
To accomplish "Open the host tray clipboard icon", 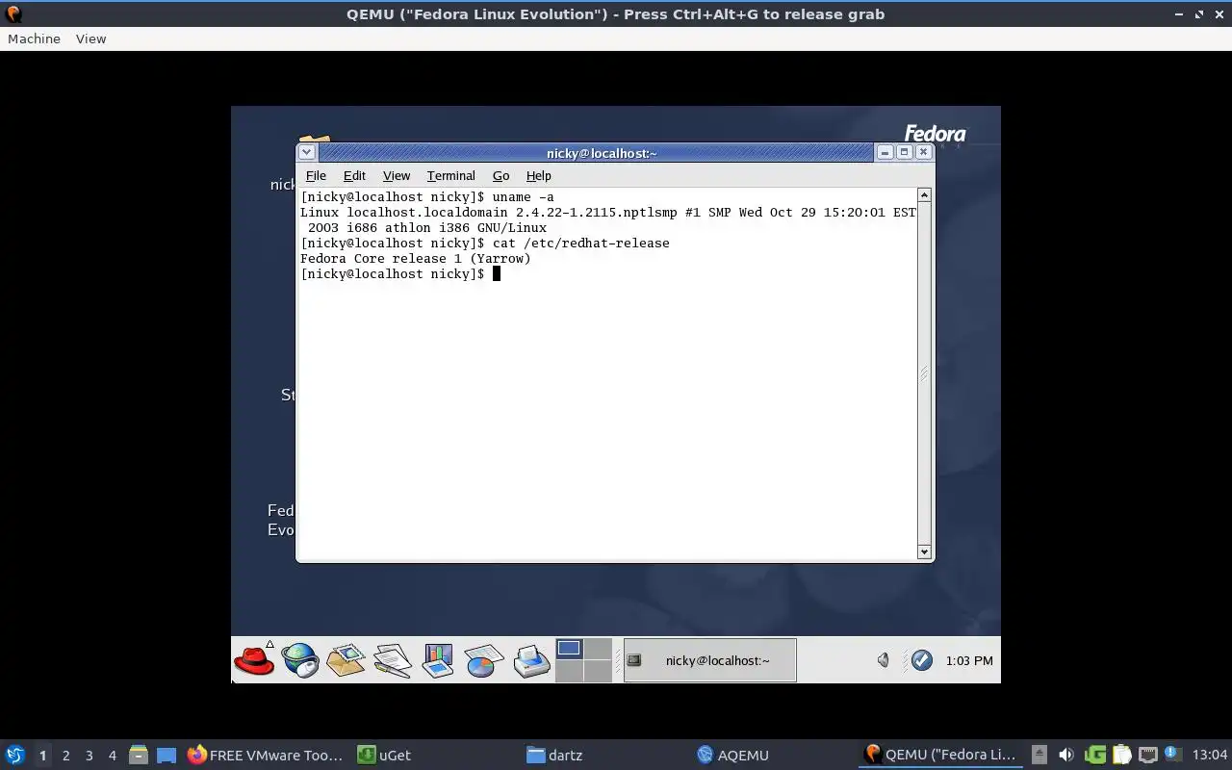I will click(1121, 755).
